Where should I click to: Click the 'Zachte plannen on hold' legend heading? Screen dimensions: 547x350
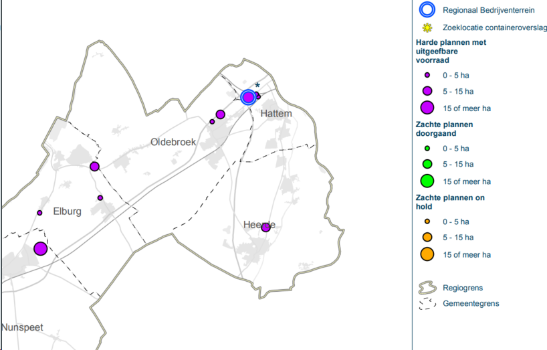click(x=449, y=202)
